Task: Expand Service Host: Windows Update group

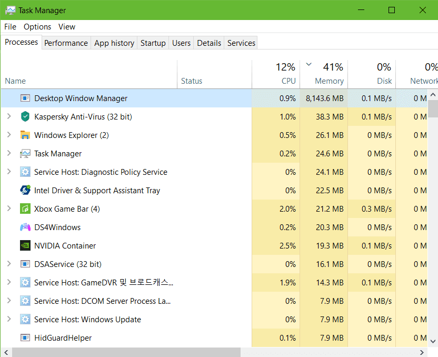Action: pos(8,320)
